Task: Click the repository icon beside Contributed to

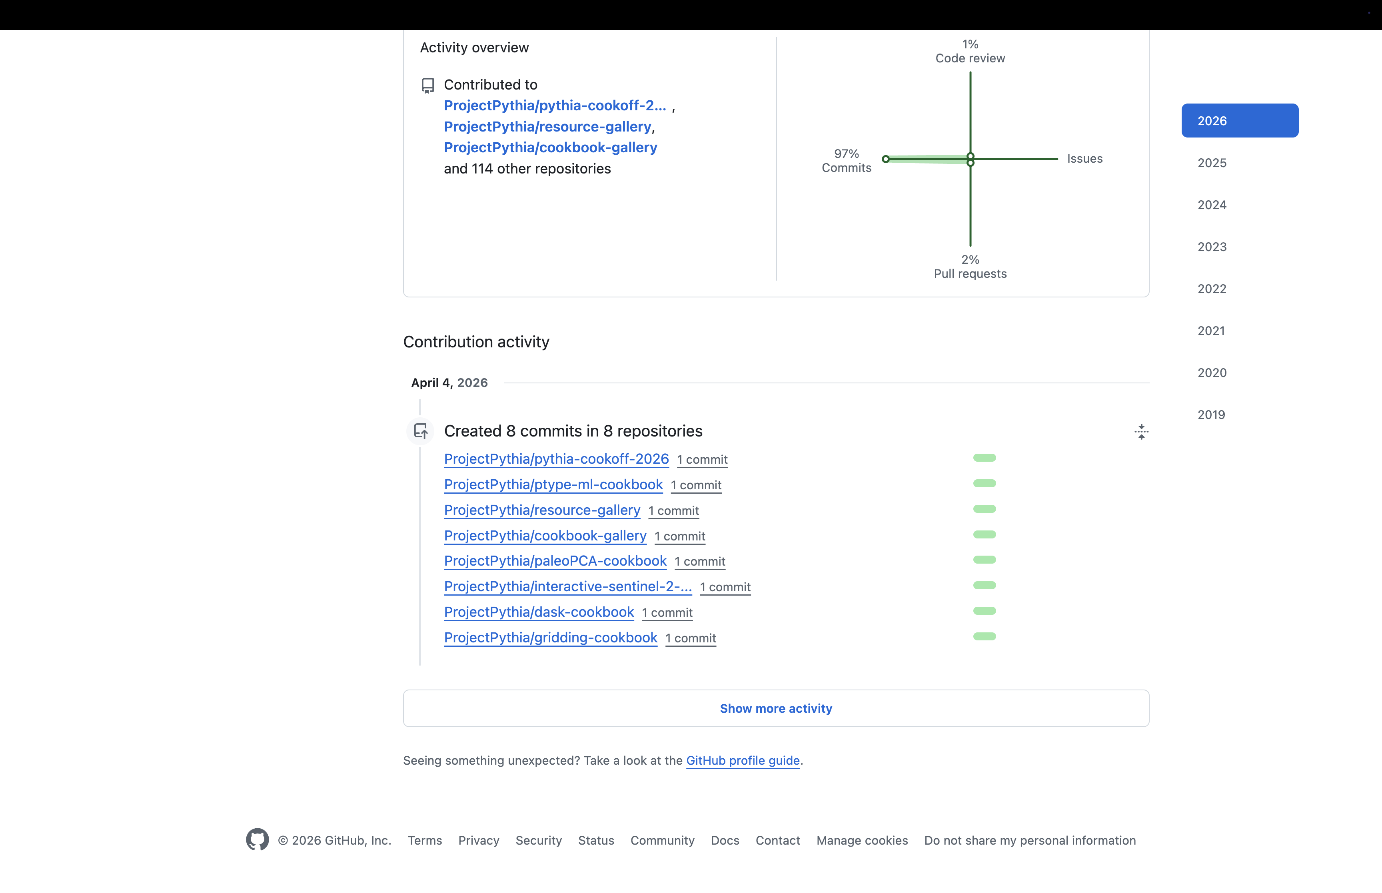Action: tap(427, 86)
